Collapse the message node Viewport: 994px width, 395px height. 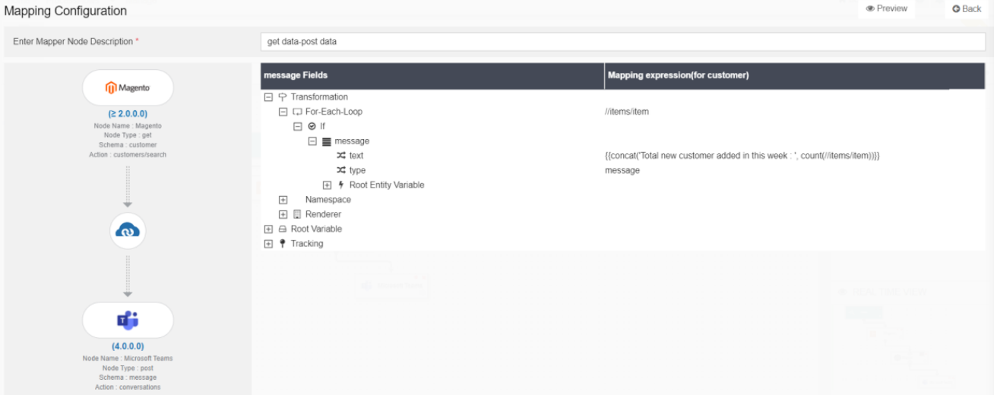pyautogui.click(x=312, y=141)
